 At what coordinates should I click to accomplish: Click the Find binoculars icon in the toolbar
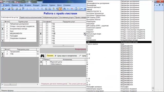(64, 9)
